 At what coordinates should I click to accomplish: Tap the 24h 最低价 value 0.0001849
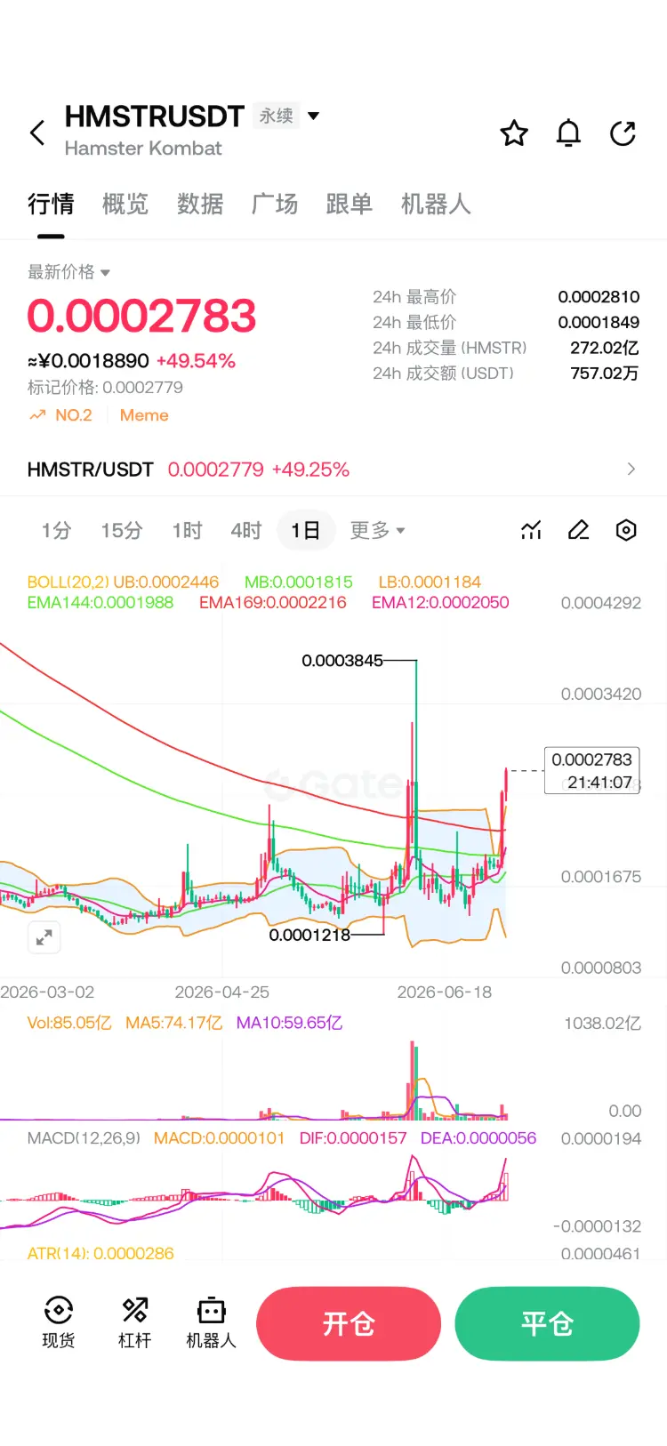pyautogui.click(x=599, y=322)
